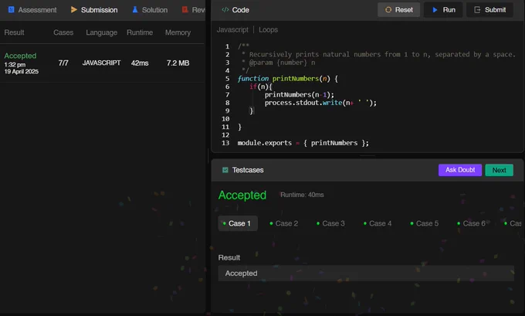
Task: Select the Case 6 tab
Action: [471, 223]
